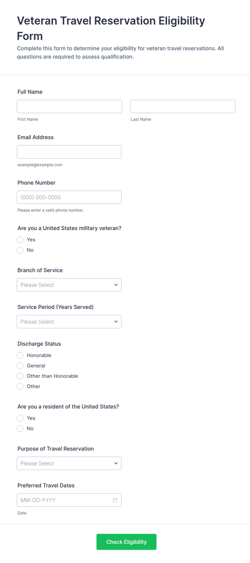Click the form title heading
Viewport: 250px width, 563px height.
point(111,28)
